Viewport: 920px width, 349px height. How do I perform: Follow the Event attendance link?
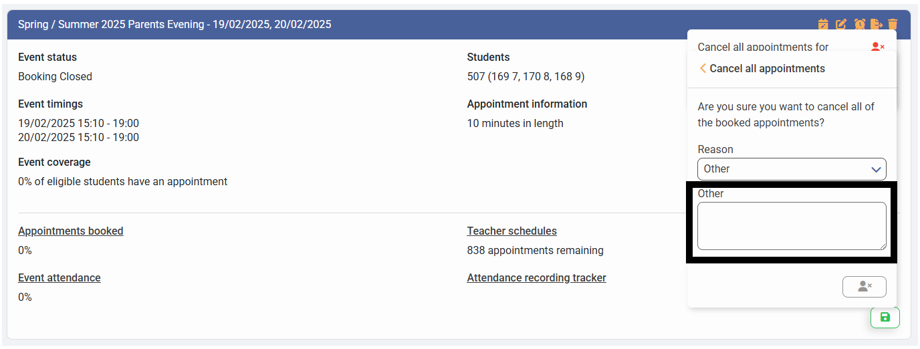[x=60, y=277]
